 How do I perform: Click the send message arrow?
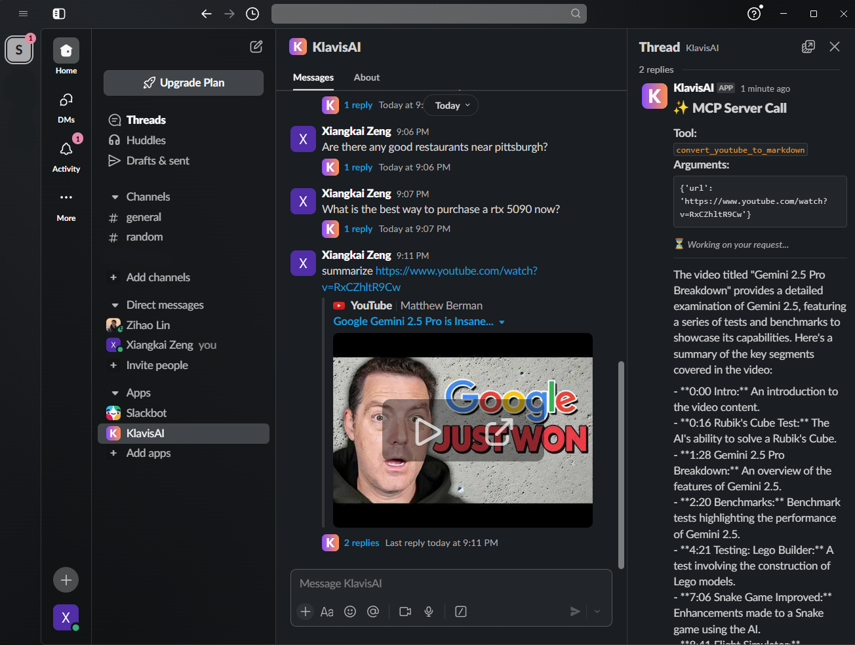click(575, 612)
